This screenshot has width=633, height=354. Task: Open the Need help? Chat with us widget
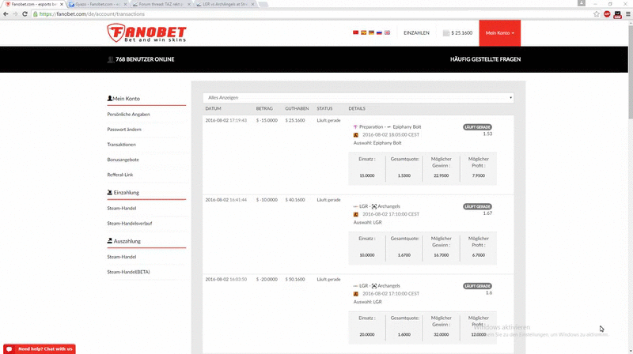(x=39, y=349)
